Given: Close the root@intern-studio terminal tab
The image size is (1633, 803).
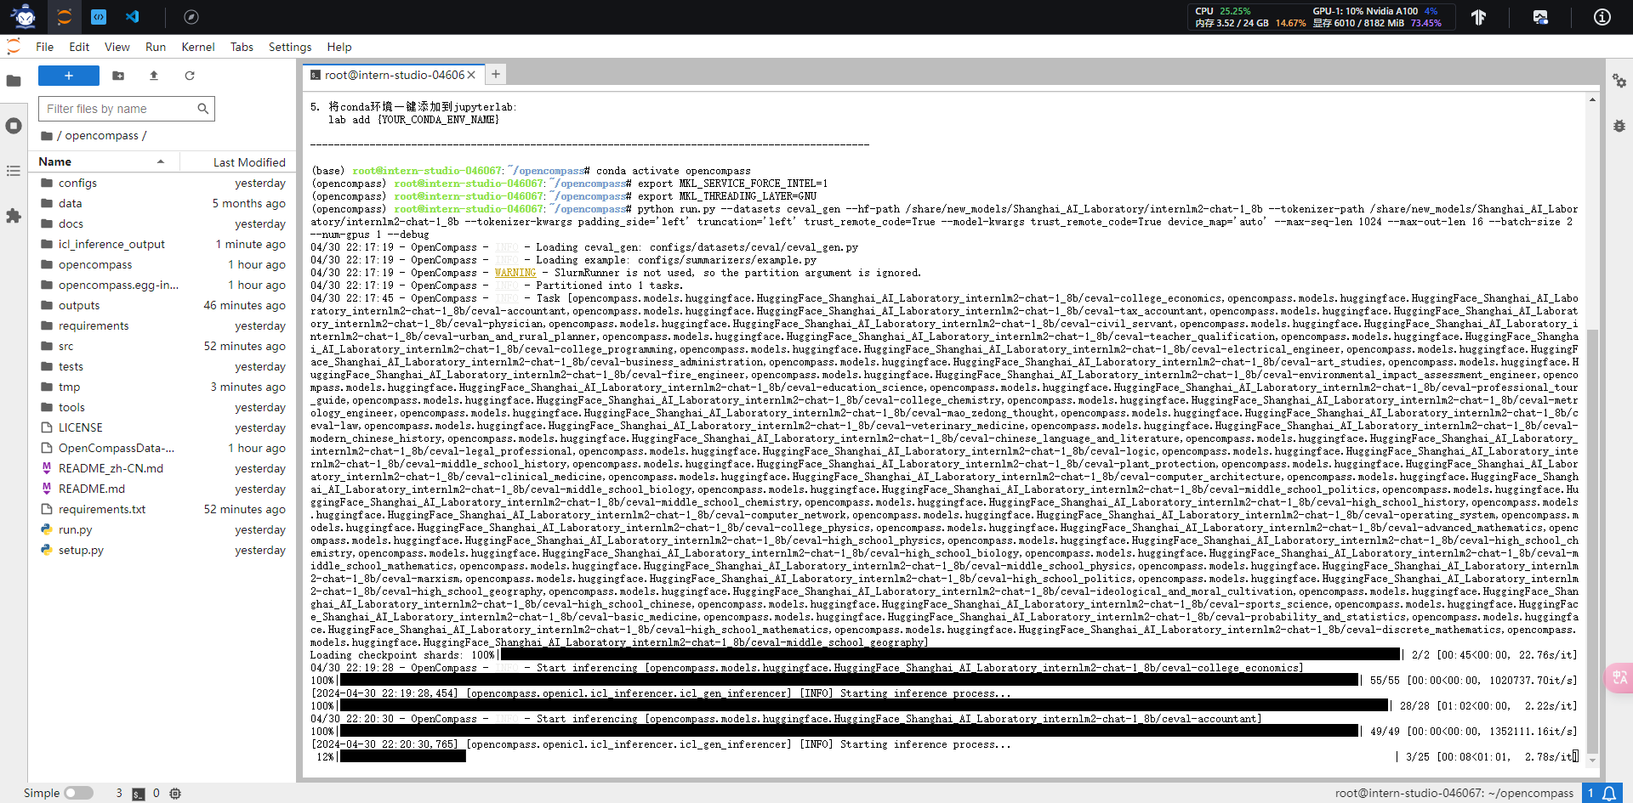Looking at the screenshot, I should 471,75.
